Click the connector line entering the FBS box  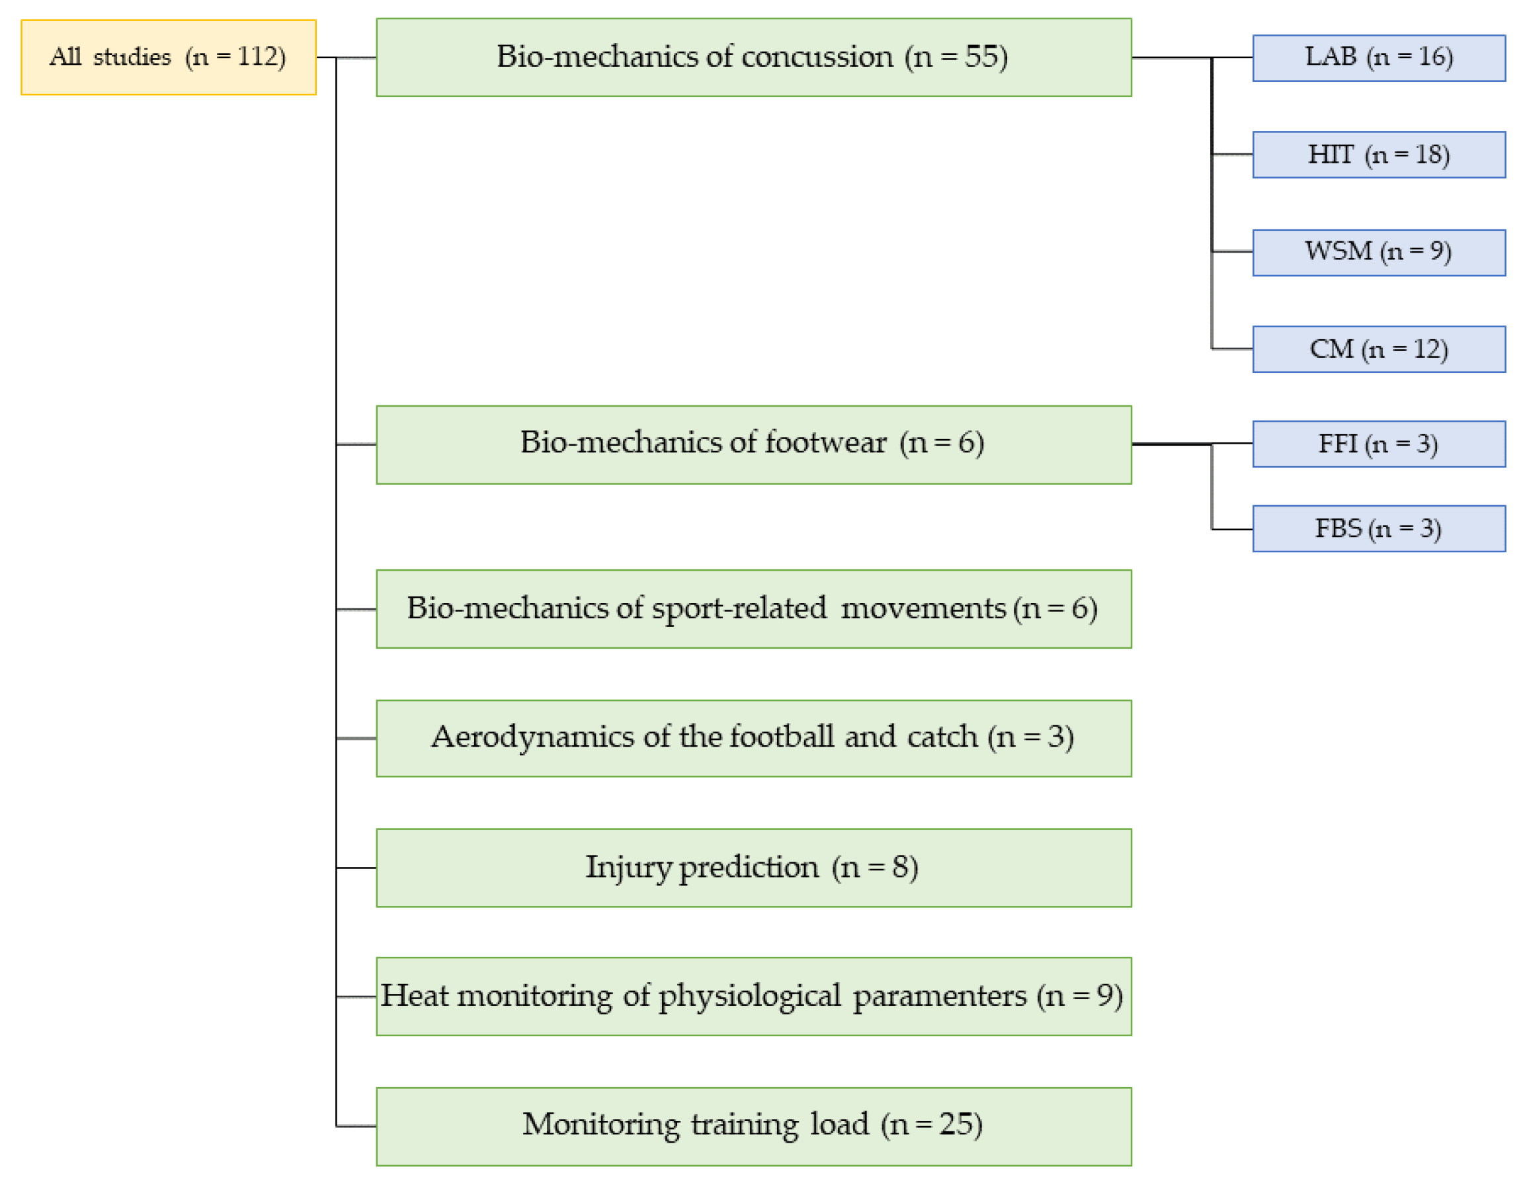point(1232,529)
